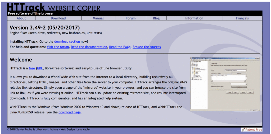The width and height of the screenshot is (271, 134).
Task: Open the "Read the documentation" link
Action: (89, 47)
